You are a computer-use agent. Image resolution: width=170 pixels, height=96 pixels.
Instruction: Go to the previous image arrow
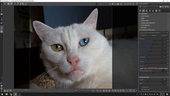[104, 91]
